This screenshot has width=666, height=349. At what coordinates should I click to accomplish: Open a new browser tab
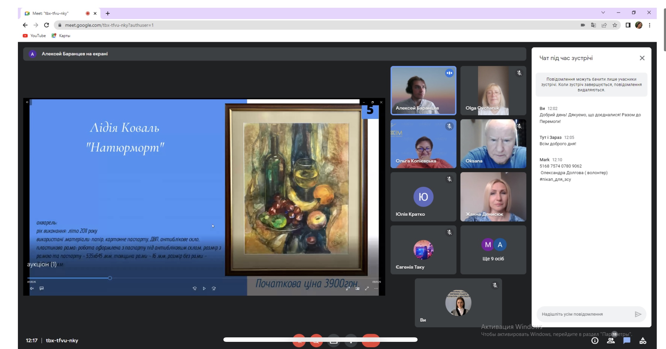(108, 13)
